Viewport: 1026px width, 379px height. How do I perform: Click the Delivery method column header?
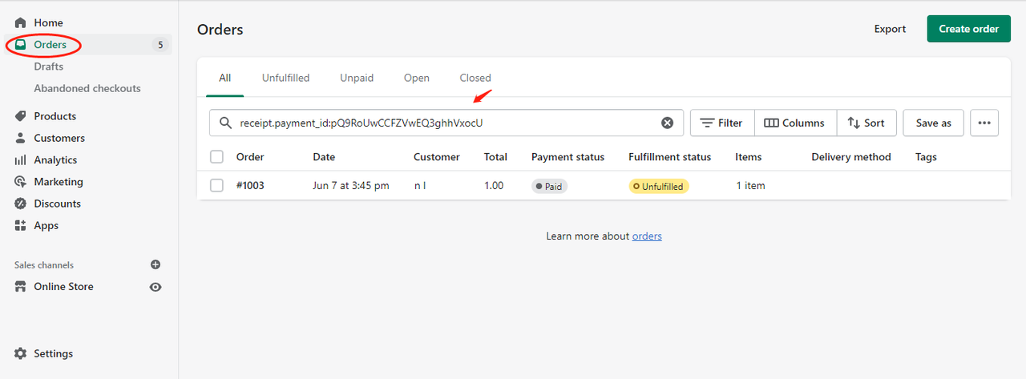pyautogui.click(x=851, y=157)
